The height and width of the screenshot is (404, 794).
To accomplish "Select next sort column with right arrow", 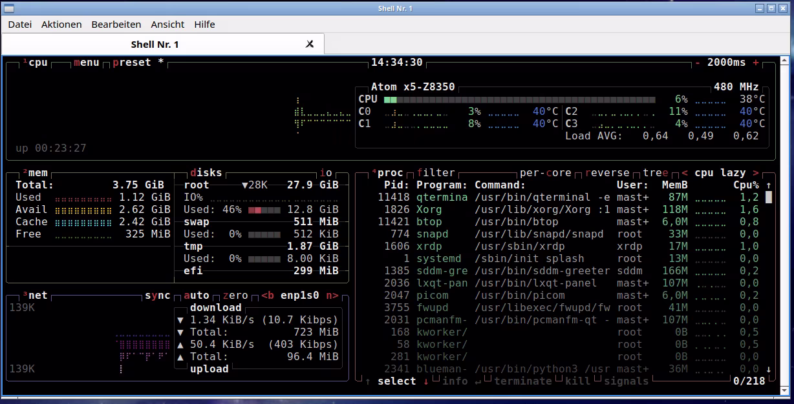I will pyautogui.click(x=756, y=173).
